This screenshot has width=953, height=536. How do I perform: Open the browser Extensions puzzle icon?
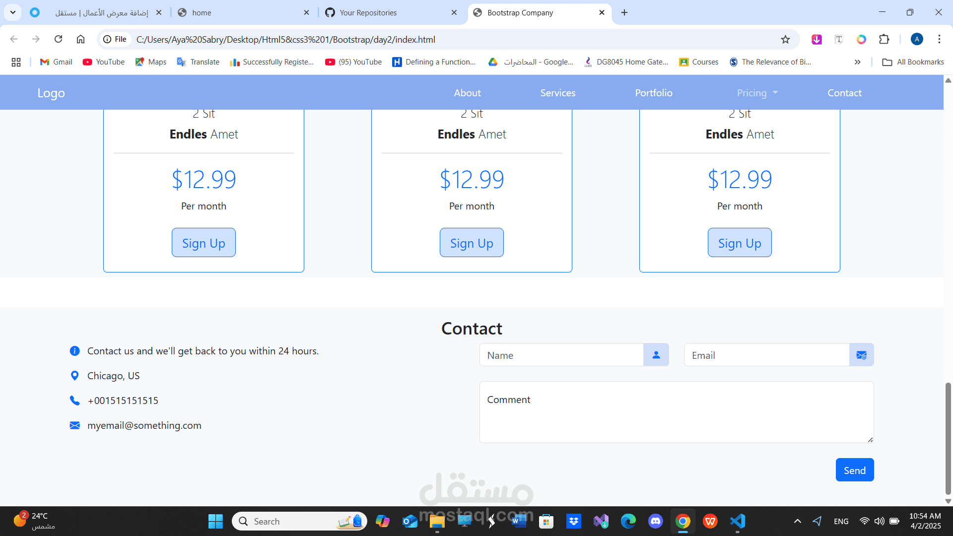tap(884, 39)
